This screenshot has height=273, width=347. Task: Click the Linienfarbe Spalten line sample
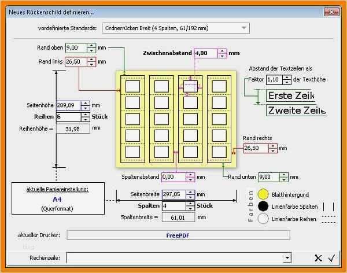(x=328, y=207)
